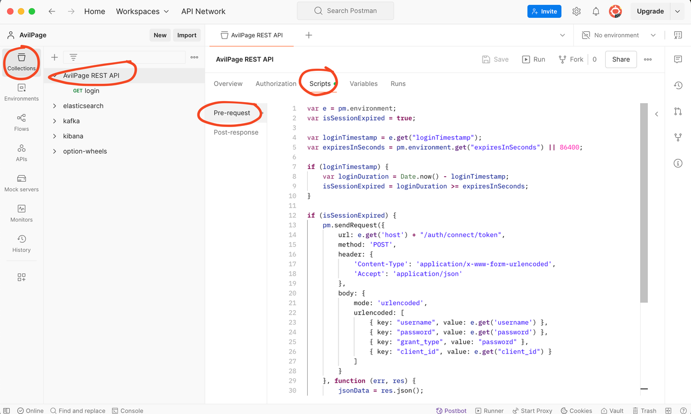Switch to the Authorization tab
The width and height of the screenshot is (691, 414).
click(x=276, y=84)
